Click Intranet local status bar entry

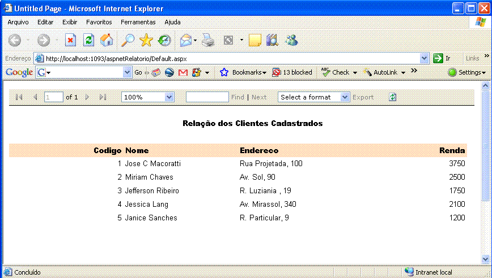(429, 272)
